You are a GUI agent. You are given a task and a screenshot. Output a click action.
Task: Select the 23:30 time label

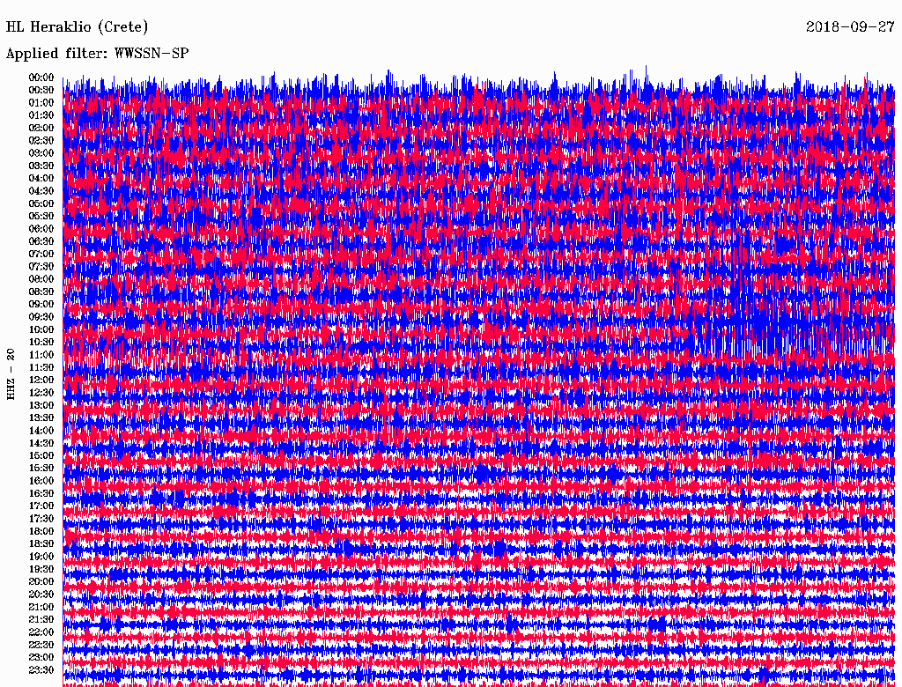pyautogui.click(x=41, y=669)
